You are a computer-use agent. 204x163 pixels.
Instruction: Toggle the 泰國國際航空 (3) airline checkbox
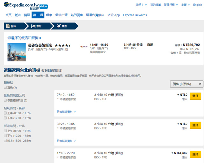pos(5,100)
